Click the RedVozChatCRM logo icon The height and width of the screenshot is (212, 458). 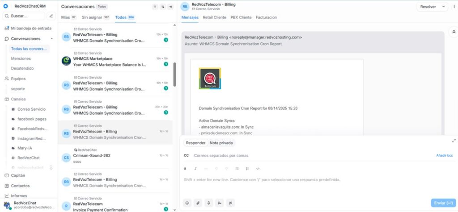point(5,6)
